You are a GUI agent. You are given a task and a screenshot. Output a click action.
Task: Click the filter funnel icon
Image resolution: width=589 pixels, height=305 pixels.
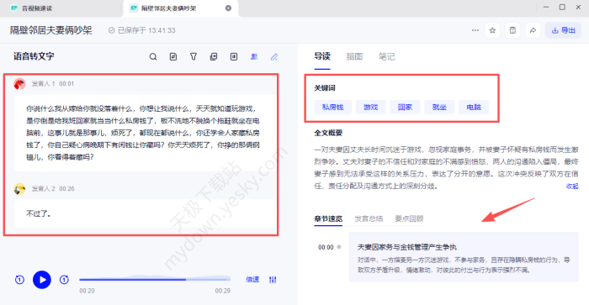[x=194, y=56]
